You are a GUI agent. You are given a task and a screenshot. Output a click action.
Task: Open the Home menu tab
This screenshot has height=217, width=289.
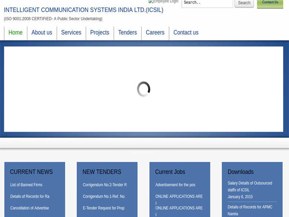pyautogui.click(x=15, y=33)
